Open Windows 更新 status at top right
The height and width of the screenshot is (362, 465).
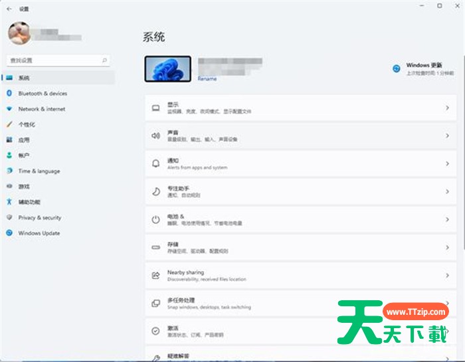pos(424,69)
